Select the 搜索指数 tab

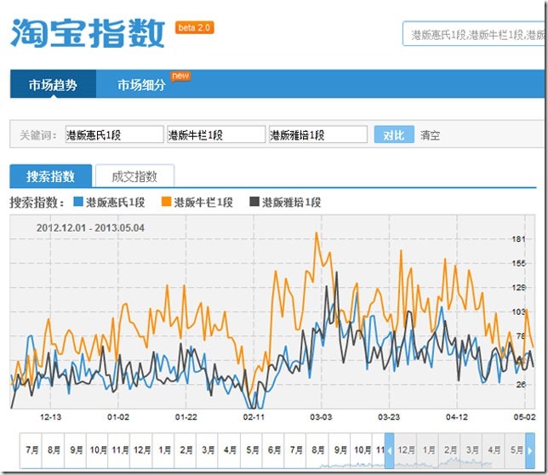point(50,176)
